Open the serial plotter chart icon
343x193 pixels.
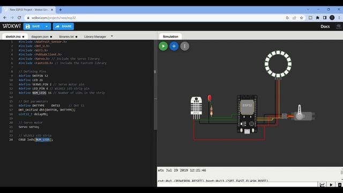[x=322, y=184]
